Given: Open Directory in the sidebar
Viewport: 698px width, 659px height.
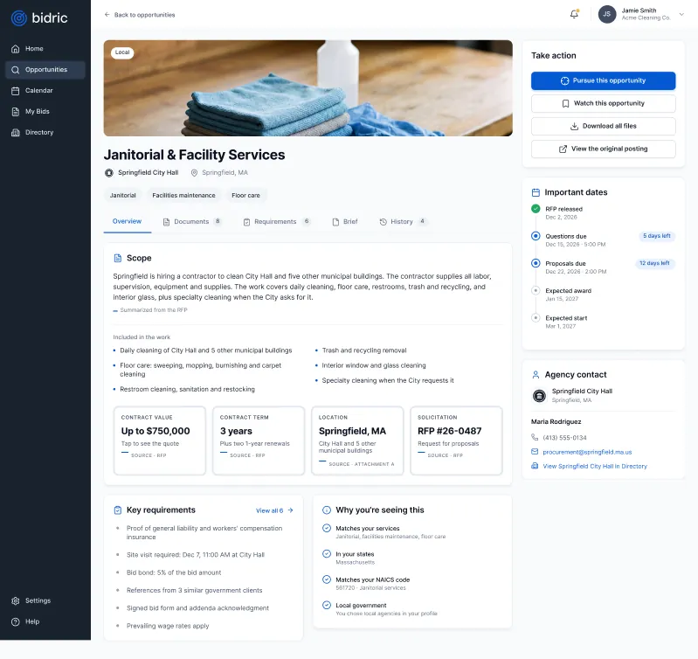Looking at the screenshot, I should [x=45, y=132].
